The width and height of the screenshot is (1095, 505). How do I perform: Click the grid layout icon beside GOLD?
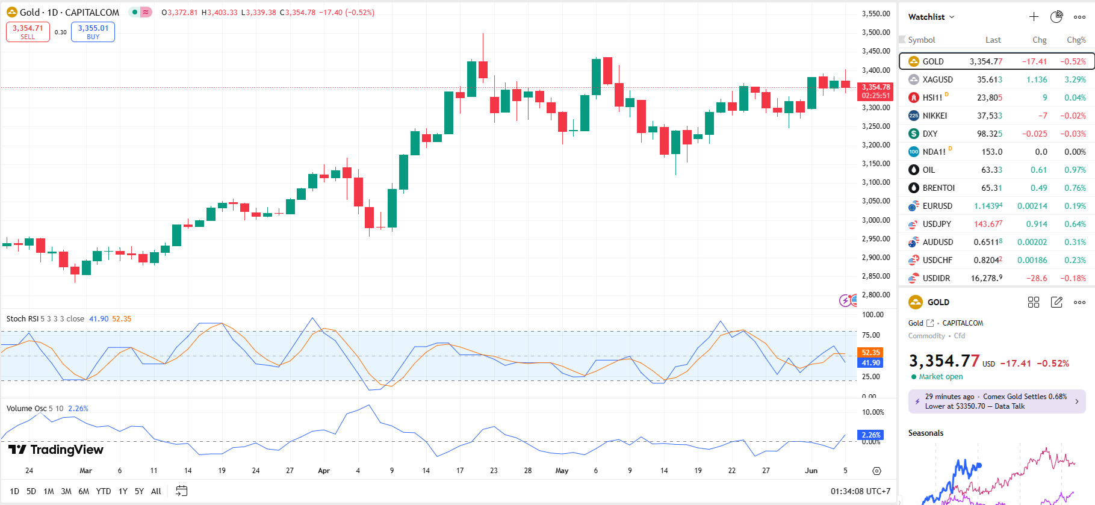click(x=1034, y=302)
